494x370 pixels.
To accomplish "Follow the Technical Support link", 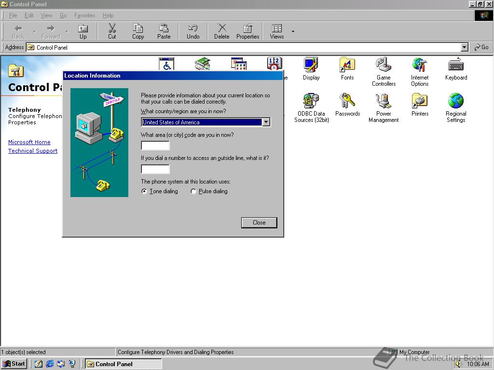I will pos(33,151).
